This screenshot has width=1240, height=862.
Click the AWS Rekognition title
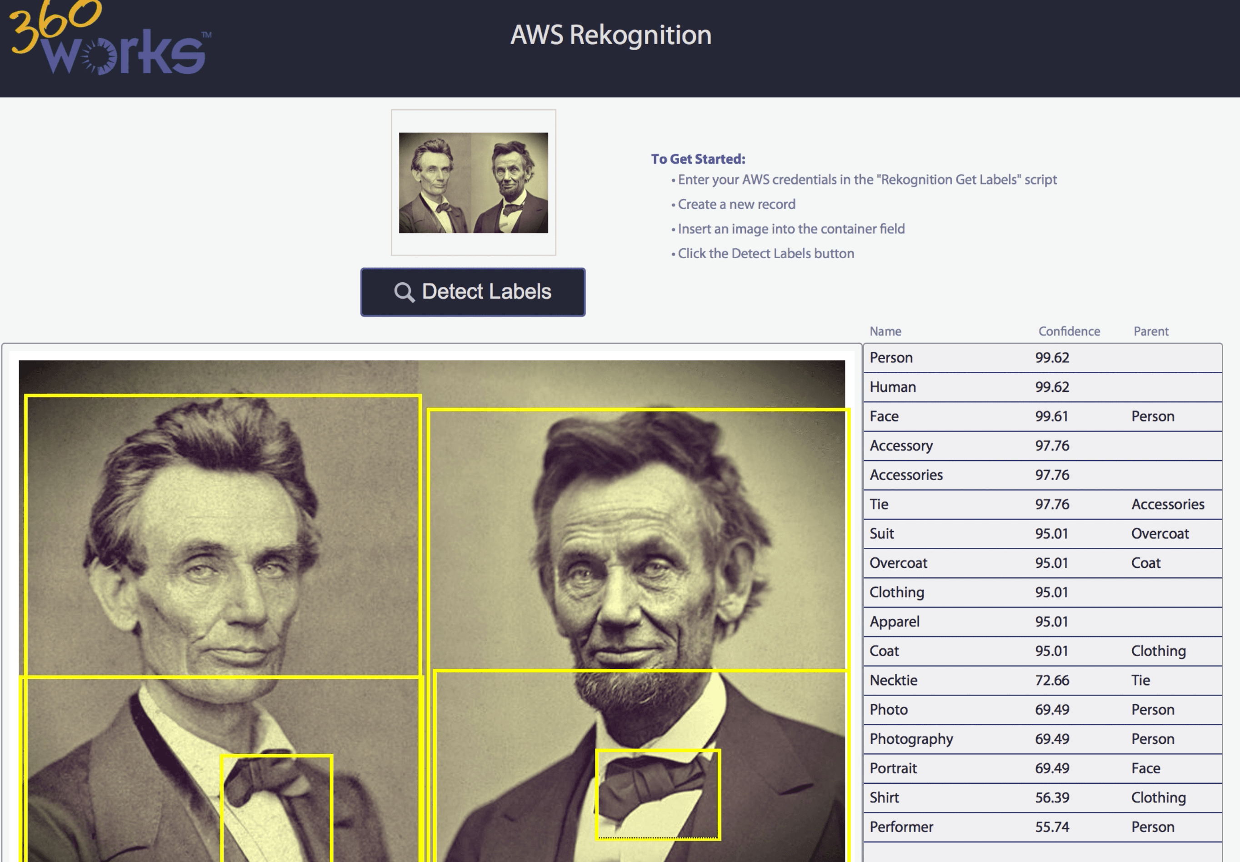point(610,35)
